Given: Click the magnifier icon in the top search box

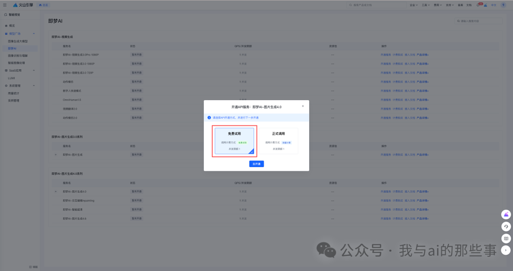Looking at the screenshot, I should (351, 5).
